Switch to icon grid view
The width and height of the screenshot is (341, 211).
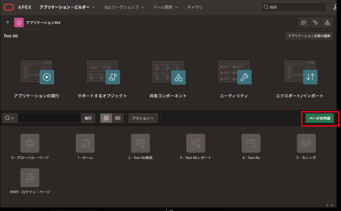click(x=106, y=118)
